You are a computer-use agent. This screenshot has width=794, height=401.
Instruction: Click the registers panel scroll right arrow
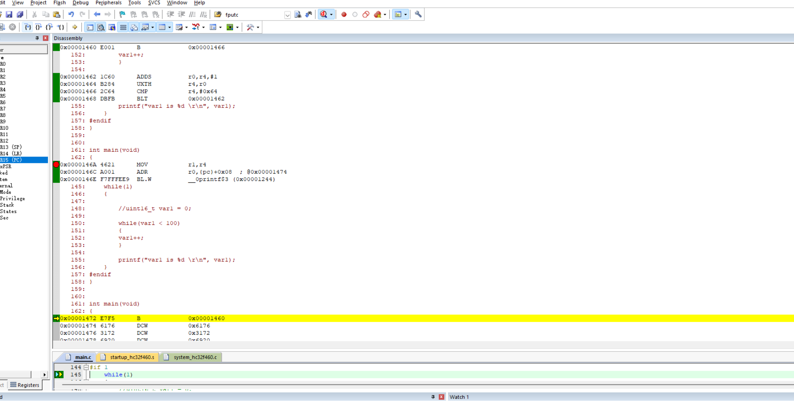click(x=44, y=375)
